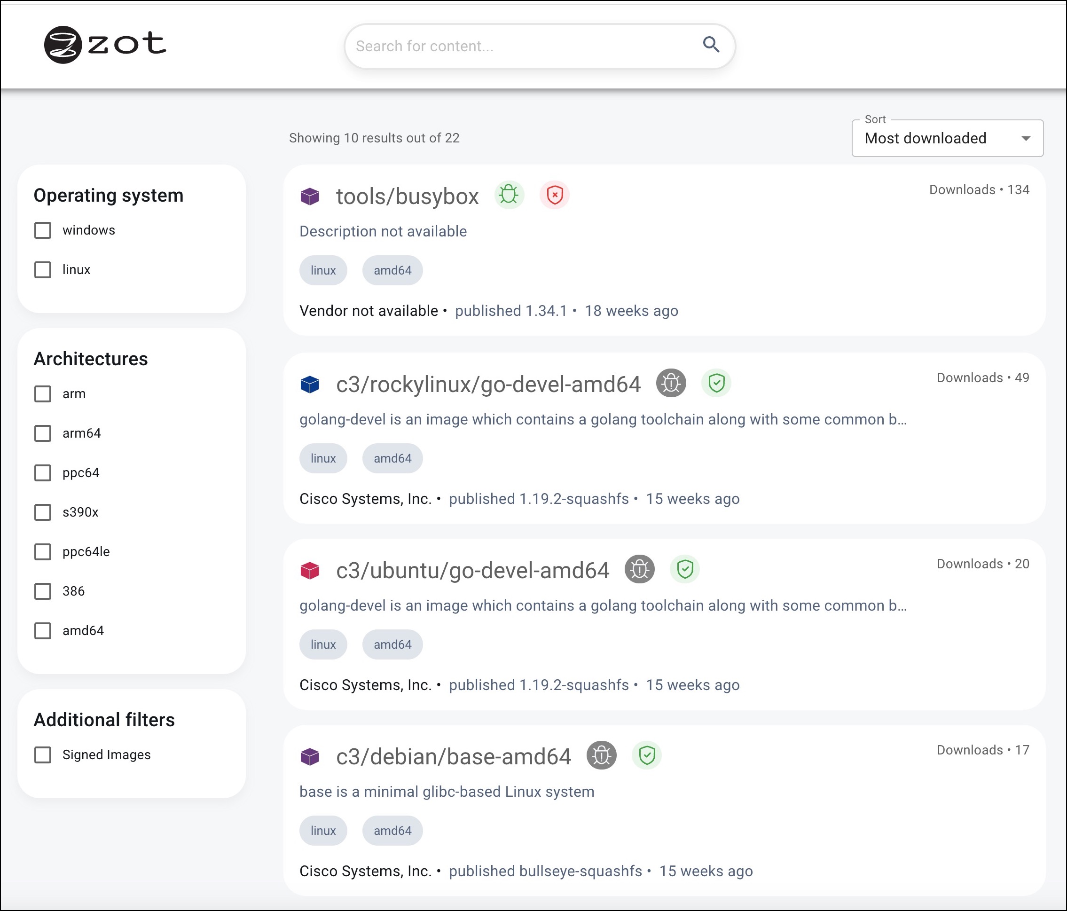Check the arm64 architecture filter
The height and width of the screenshot is (911, 1067).
click(43, 433)
